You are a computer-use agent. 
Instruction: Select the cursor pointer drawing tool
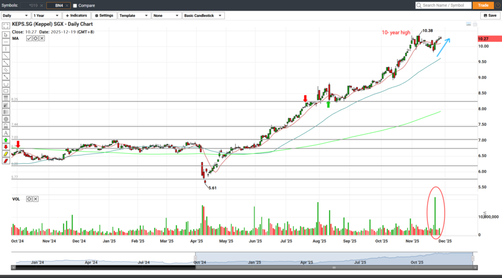coord(6,35)
